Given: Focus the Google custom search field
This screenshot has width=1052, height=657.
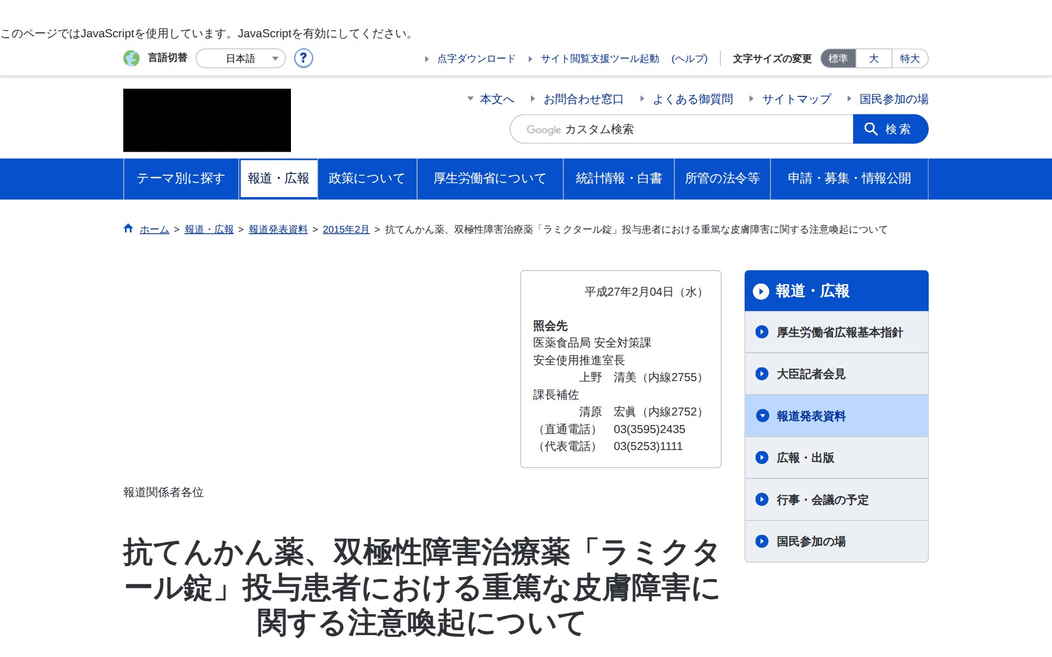Looking at the screenshot, I should [681, 129].
